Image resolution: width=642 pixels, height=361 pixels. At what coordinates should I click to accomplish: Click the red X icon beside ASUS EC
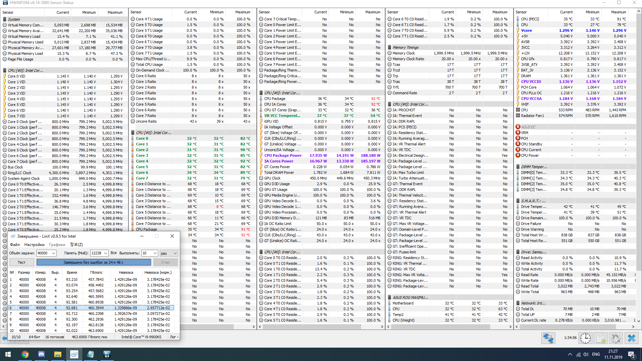click(518, 127)
